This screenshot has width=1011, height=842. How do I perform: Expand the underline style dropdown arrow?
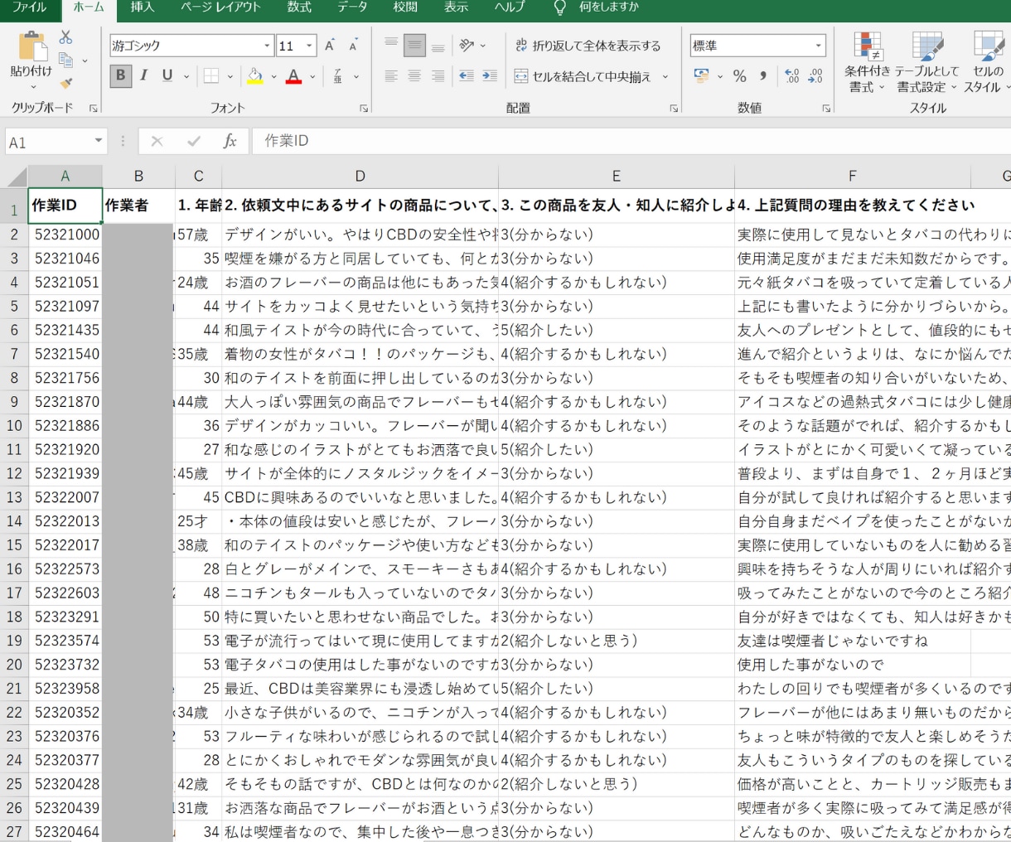click(x=186, y=77)
